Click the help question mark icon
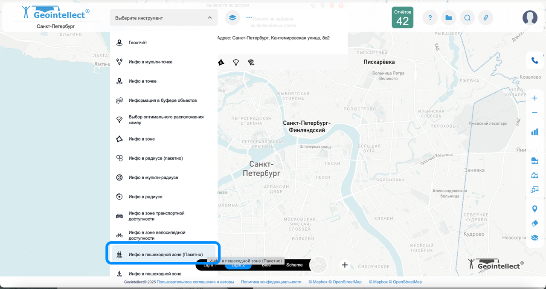The height and width of the screenshot is (289, 546). tap(430, 18)
